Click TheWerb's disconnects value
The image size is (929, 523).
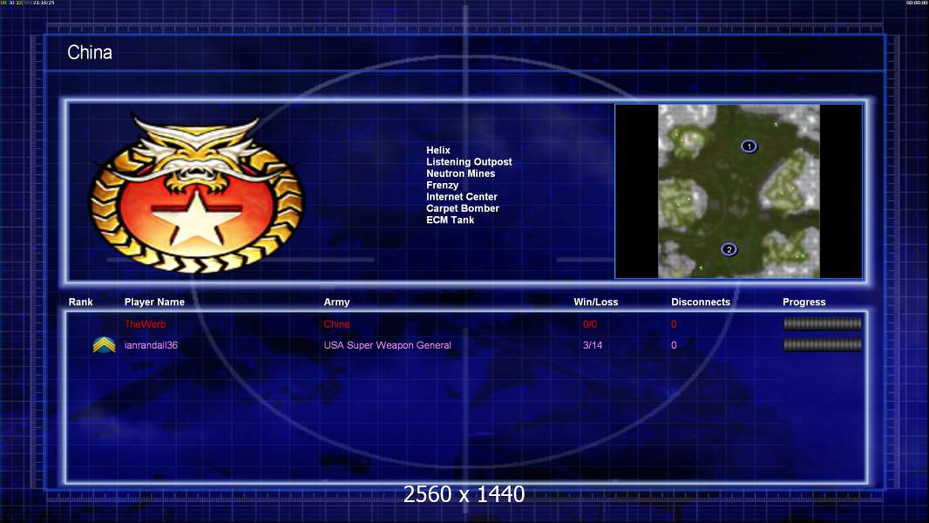click(674, 324)
